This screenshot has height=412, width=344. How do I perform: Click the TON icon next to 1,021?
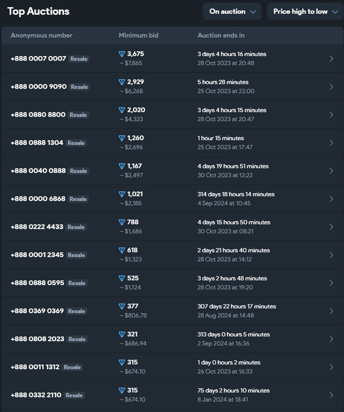pyautogui.click(x=122, y=194)
